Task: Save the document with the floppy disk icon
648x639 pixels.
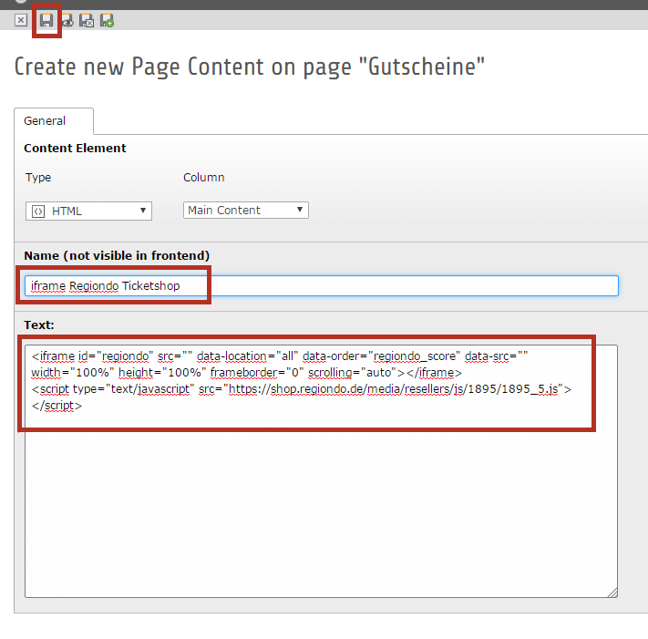Action: (46, 20)
